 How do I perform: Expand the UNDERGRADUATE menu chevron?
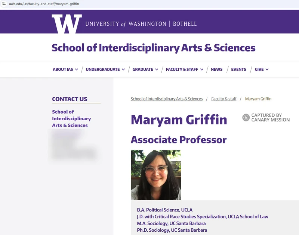click(x=123, y=69)
